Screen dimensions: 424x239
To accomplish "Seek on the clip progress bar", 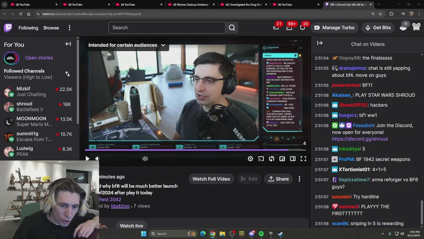I will point(196,150).
